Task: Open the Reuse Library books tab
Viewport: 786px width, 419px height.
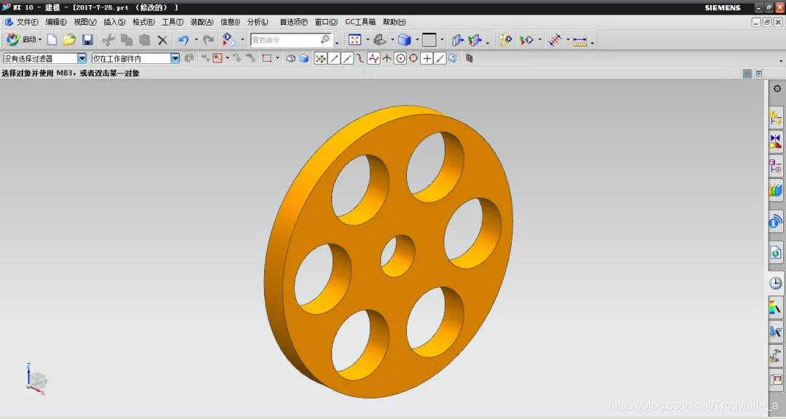Action: [x=776, y=191]
